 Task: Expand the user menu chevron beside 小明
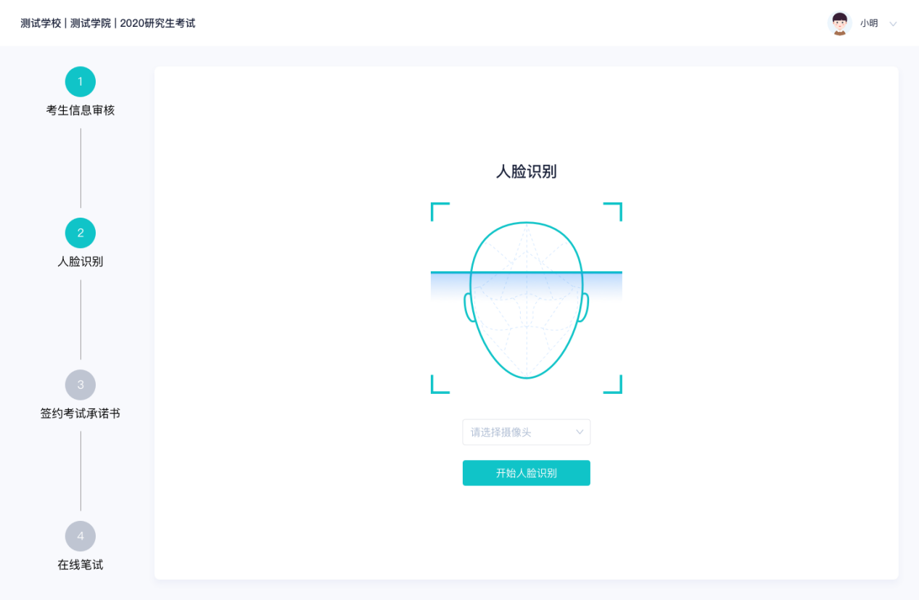(893, 24)
